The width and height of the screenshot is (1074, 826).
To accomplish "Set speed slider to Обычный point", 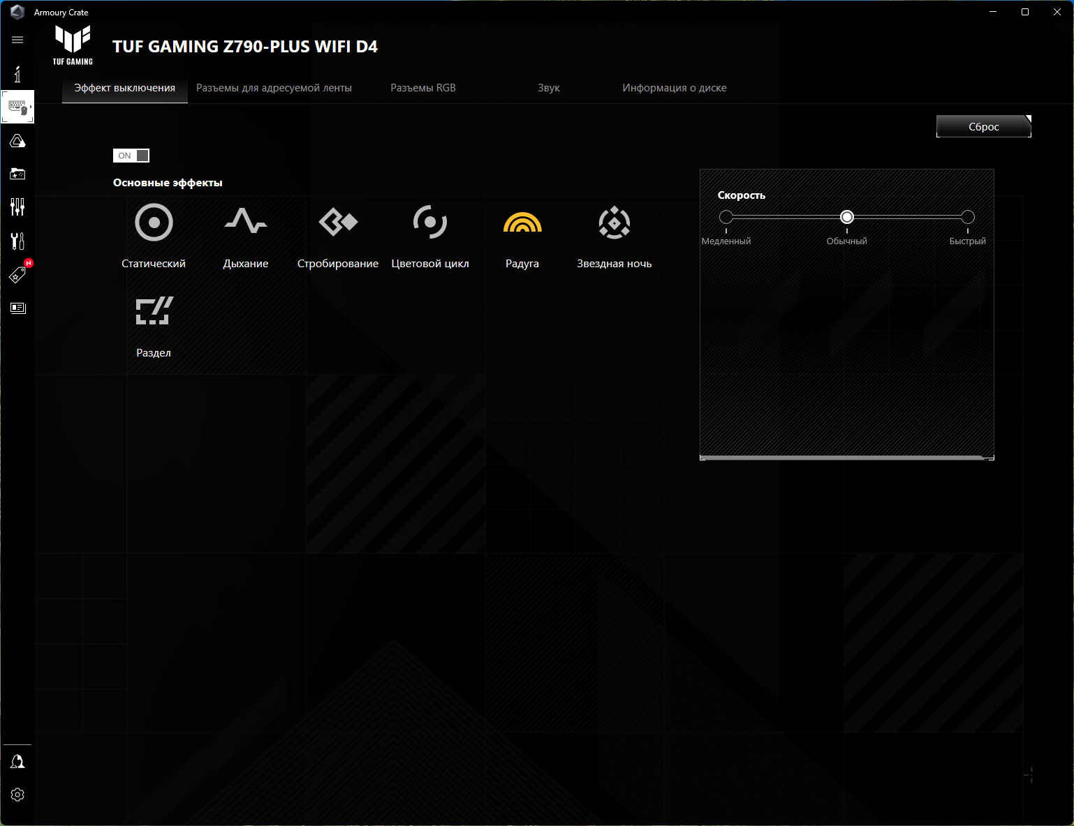I will click(847, 217).
